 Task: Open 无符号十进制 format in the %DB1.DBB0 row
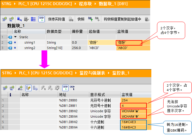click(x=105, y=100)
